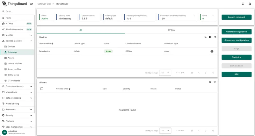Show info for Demo Device row
255x136 pixels.
point(212,51)
